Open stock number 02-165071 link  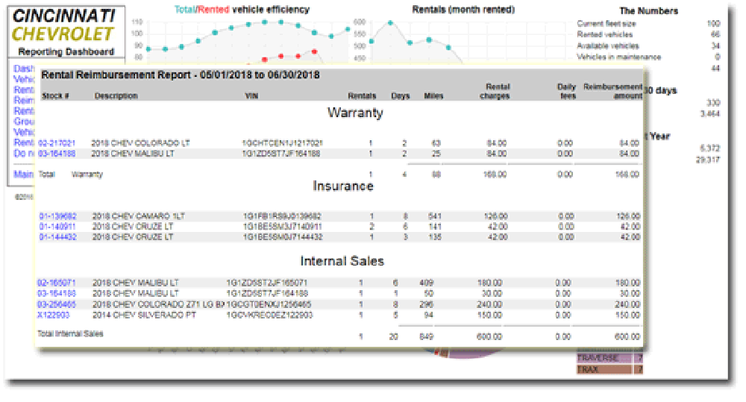pos(57,283)
